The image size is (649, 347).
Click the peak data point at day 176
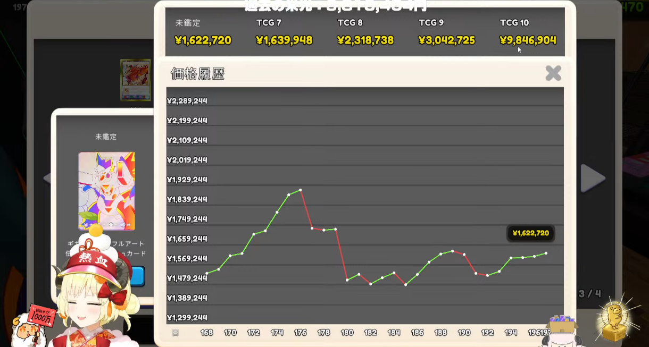click(301, 190)
